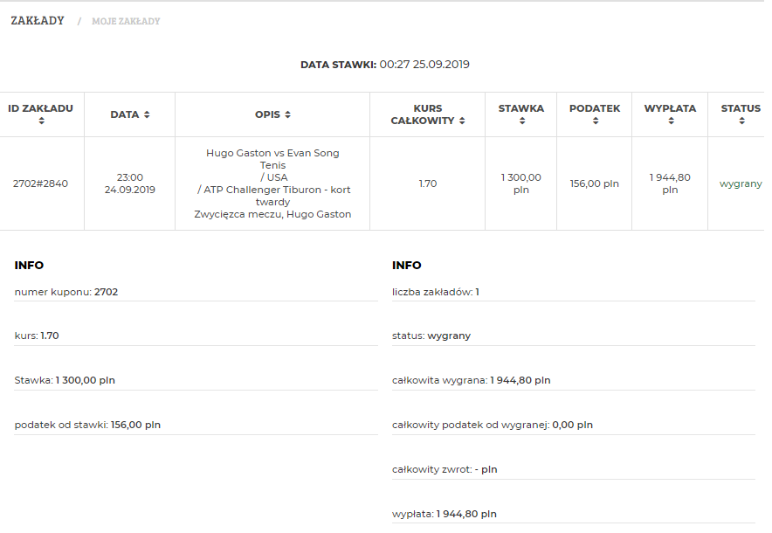This screenshot has height=533, width=772.
Task: Click PODATEK sort arrows
Action: 596,121
